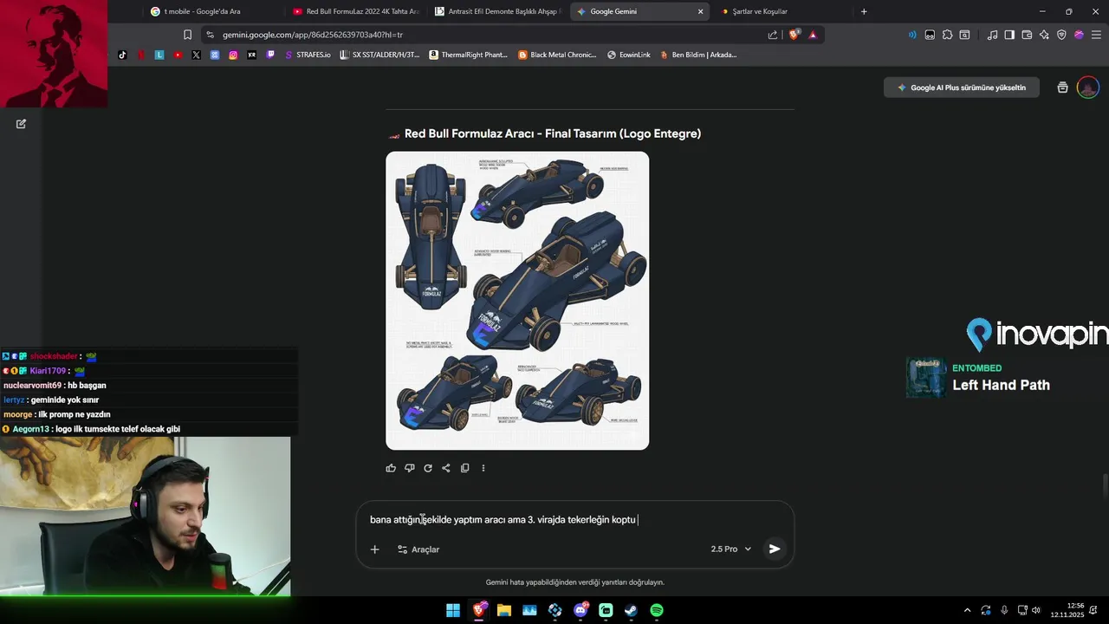Regenerate the Gemini response
This screenshot has height=624, width=1109.
(428, 468)
